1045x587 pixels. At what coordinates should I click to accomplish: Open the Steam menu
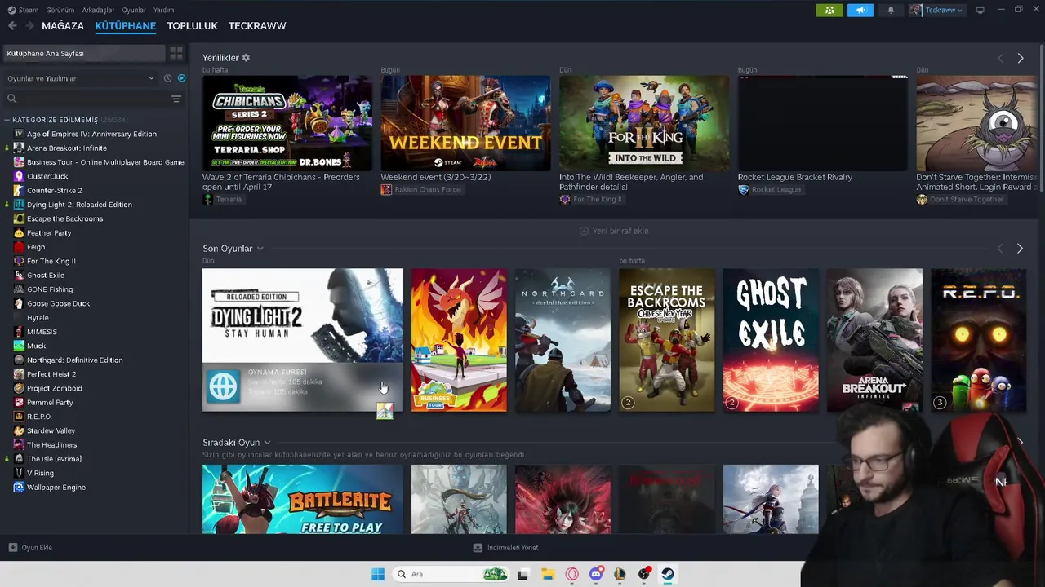pos(29,10)
